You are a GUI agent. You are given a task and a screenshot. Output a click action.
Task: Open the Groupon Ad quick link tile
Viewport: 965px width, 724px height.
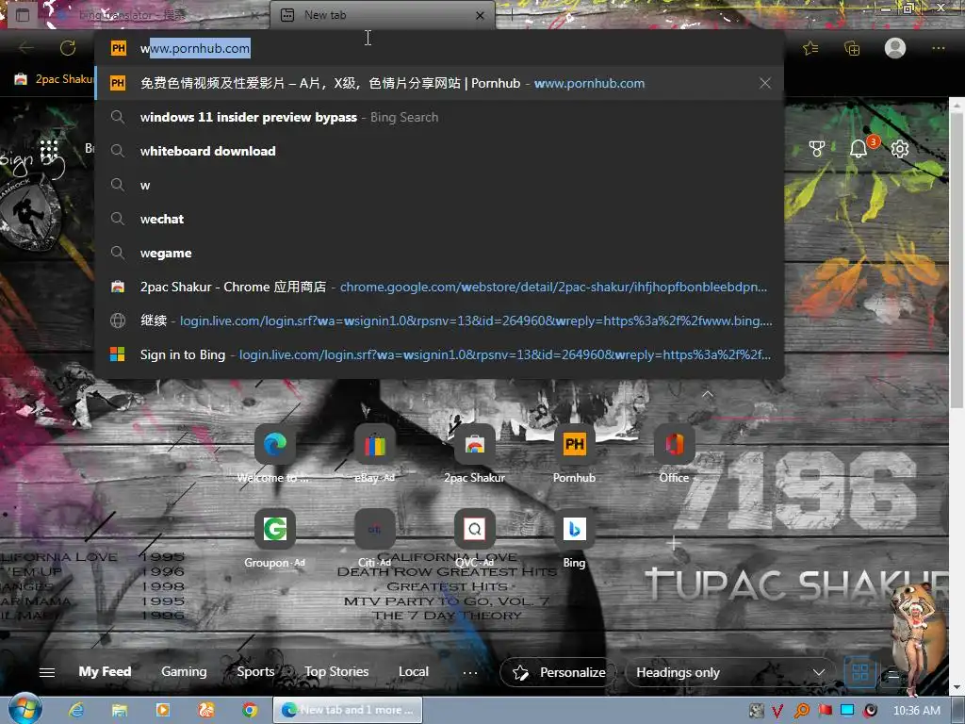coord(274,538)
